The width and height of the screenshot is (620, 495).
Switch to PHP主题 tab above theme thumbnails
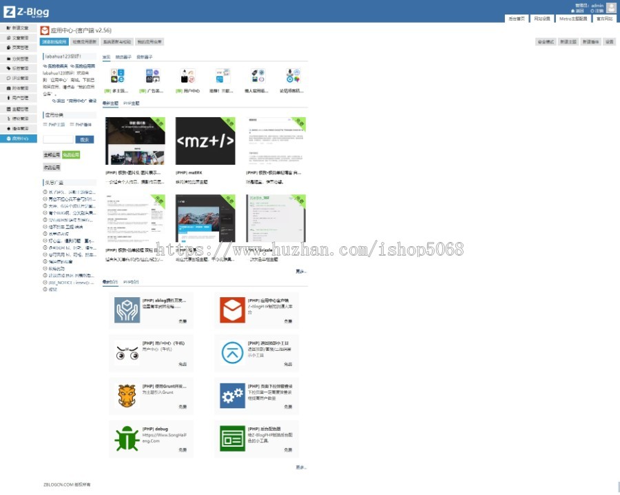coord(131,103)
